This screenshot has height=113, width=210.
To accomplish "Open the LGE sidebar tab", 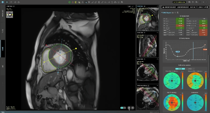I will click(x=3, y=66).
